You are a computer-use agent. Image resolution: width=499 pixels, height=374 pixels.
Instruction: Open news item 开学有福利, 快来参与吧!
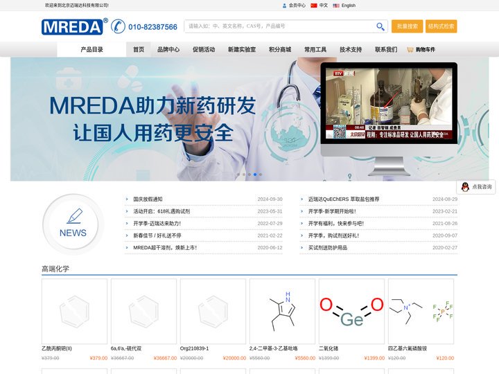(x=335, y=223)
